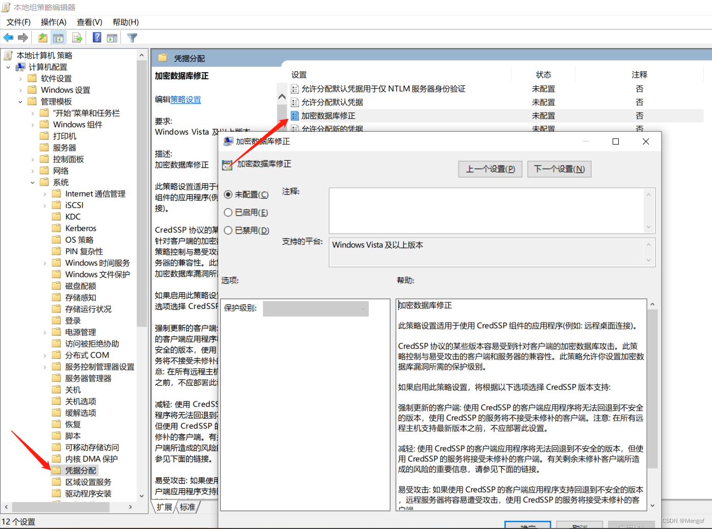Click the 保护级别 dropdown field
The image size is (712, 529).
coord(316,308)
